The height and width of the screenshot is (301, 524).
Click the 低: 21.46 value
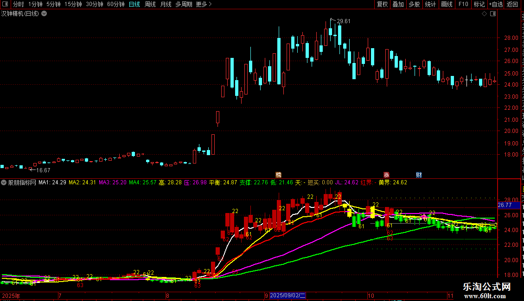(282, 182)
